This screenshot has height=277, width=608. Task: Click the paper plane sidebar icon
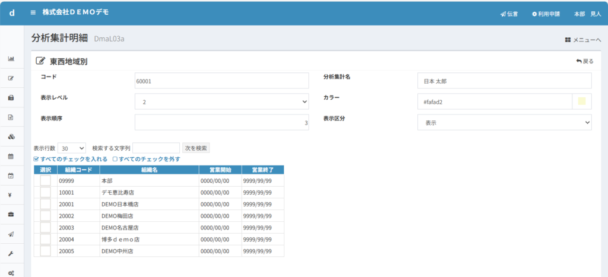[x=11, y=234]
